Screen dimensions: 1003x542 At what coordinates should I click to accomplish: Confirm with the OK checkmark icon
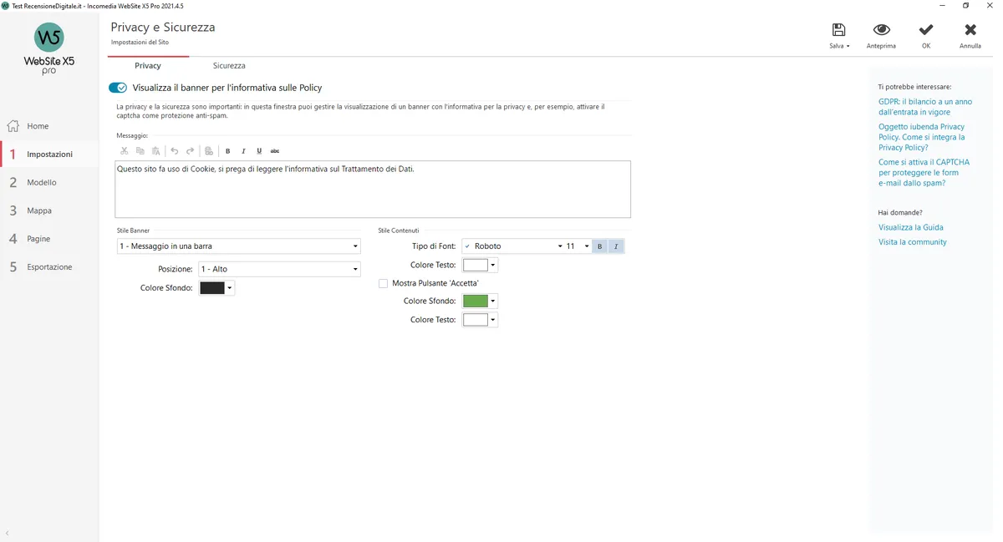(x=926, y=30)
